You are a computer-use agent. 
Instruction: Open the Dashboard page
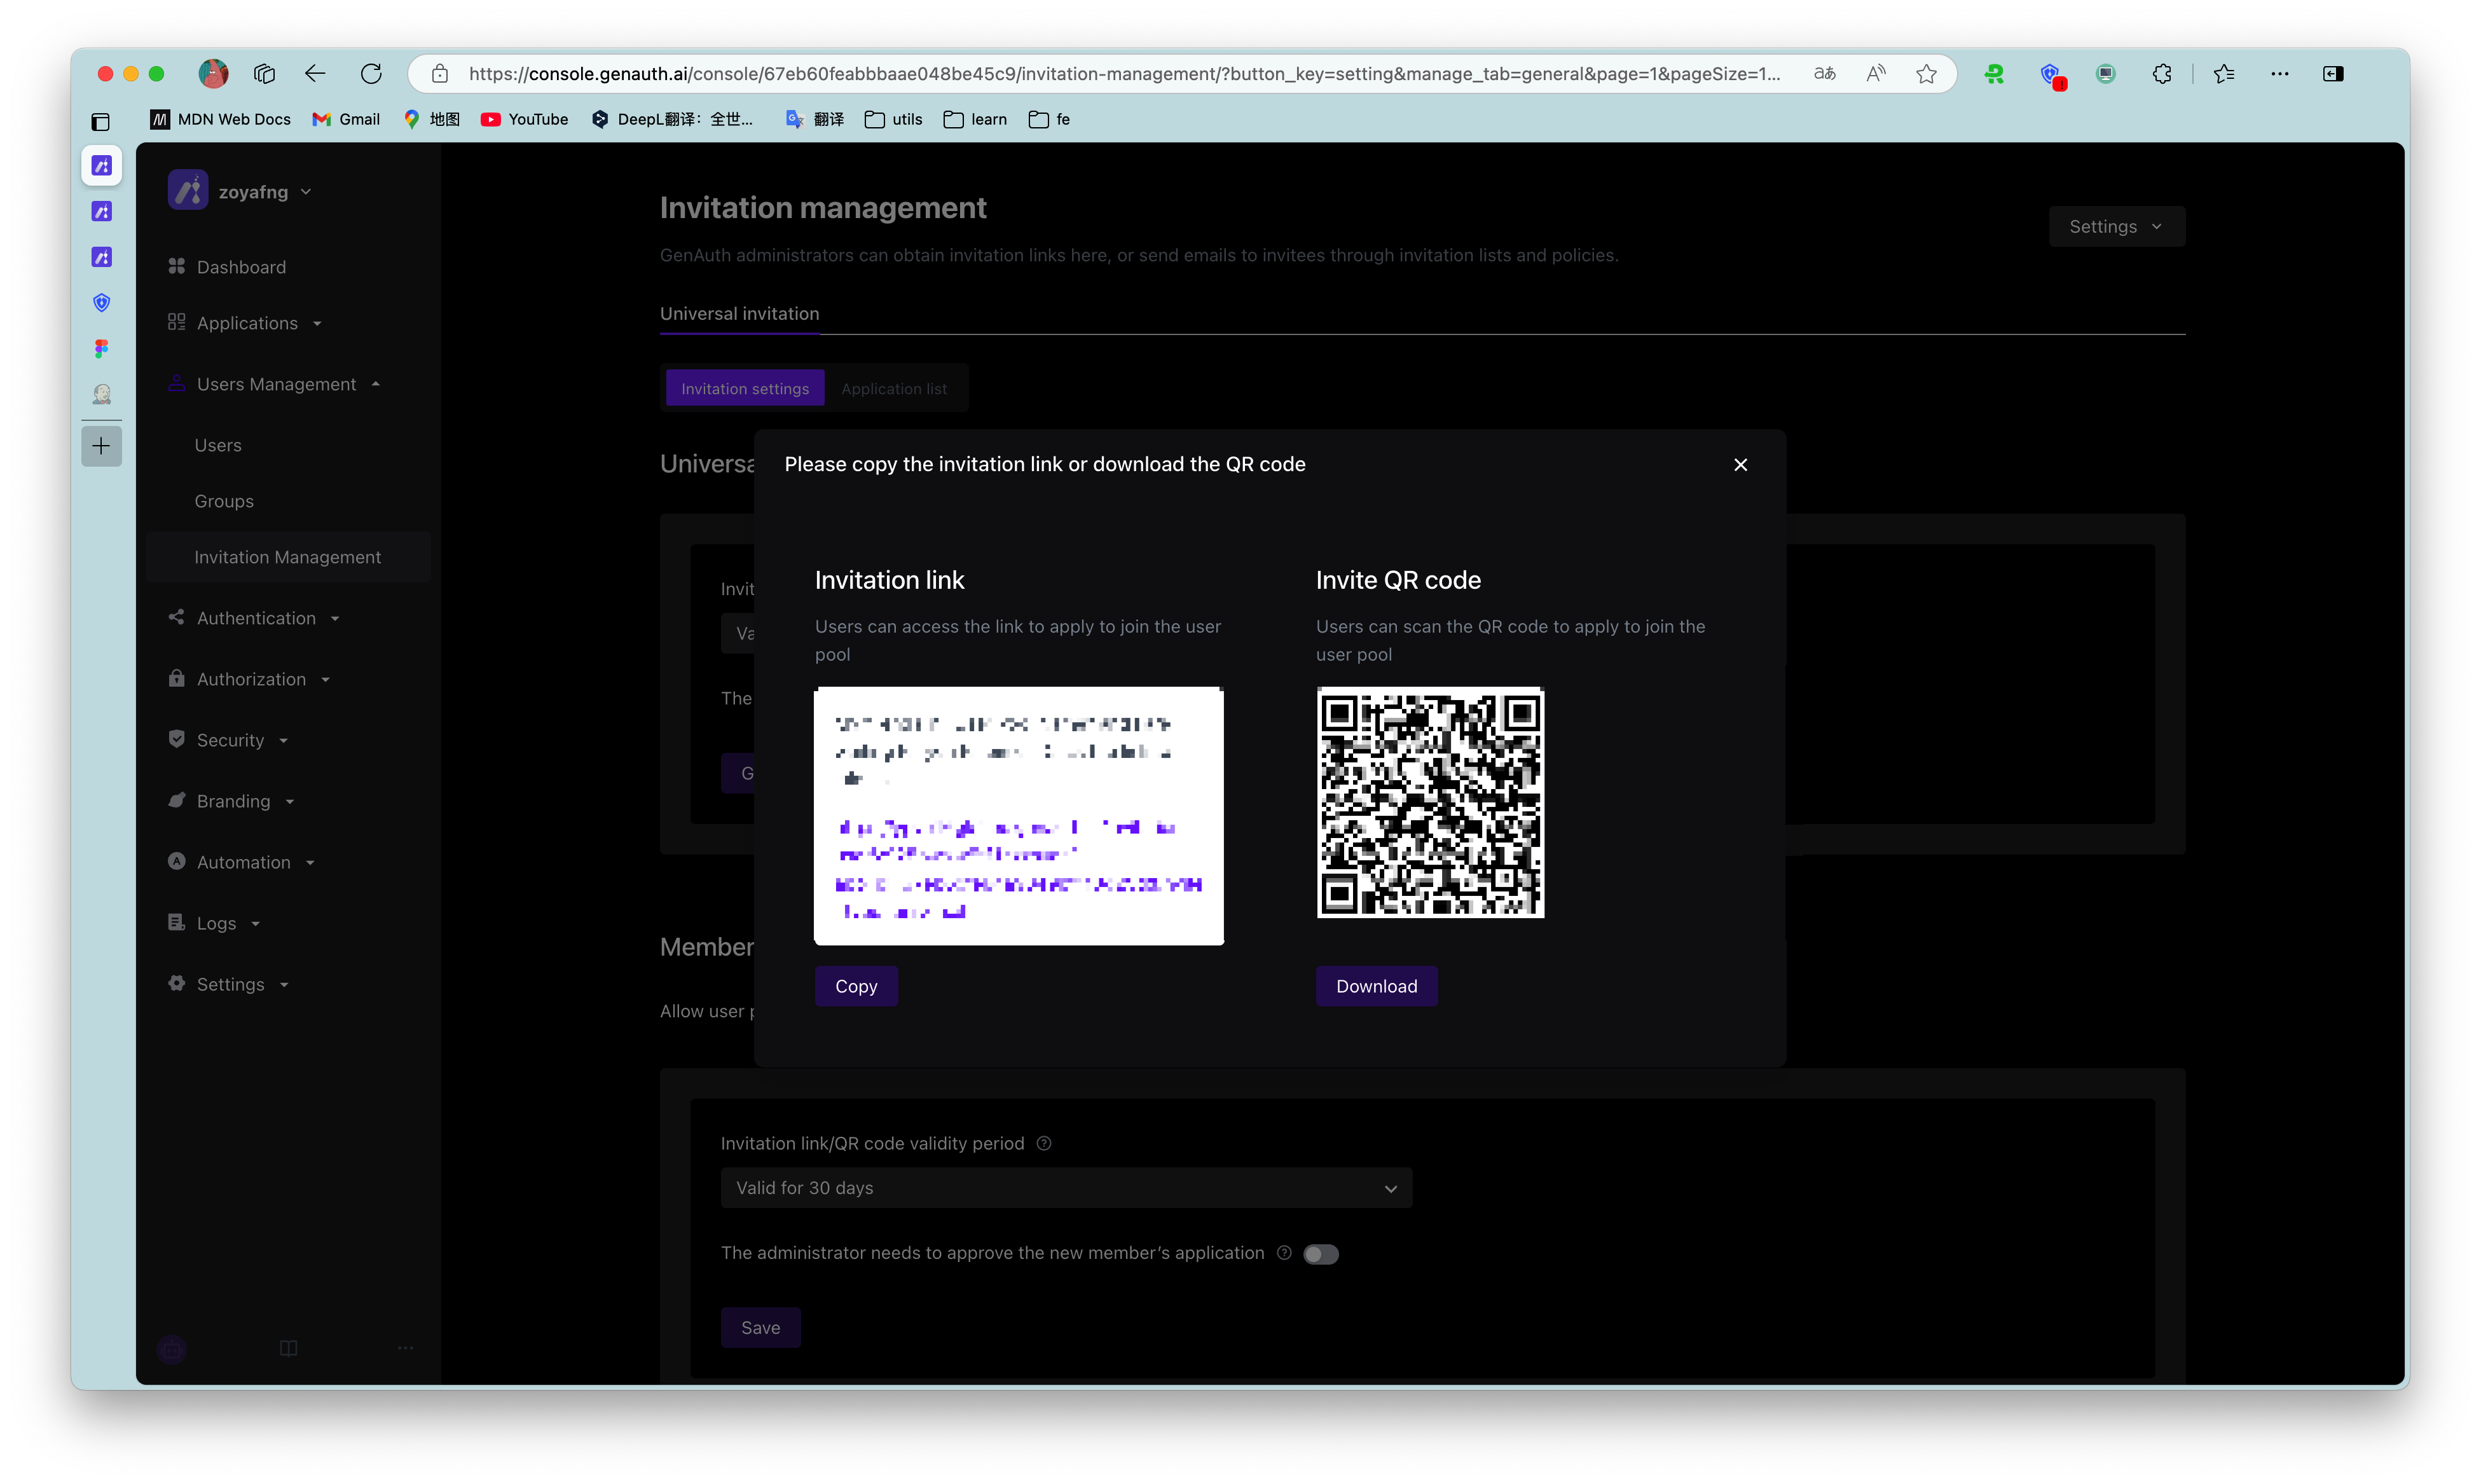coord(241,267)
